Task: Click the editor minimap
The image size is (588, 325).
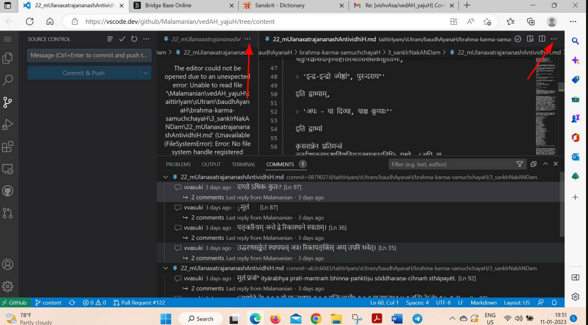Action: coord(546,106)
